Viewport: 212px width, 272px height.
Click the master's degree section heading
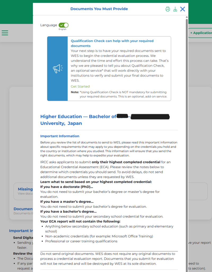(x=67, y=202)
